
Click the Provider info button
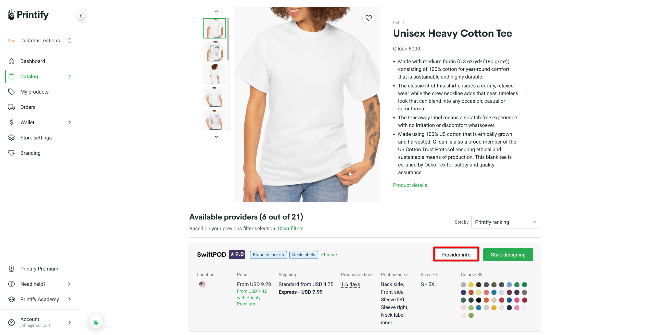point(456,254)
